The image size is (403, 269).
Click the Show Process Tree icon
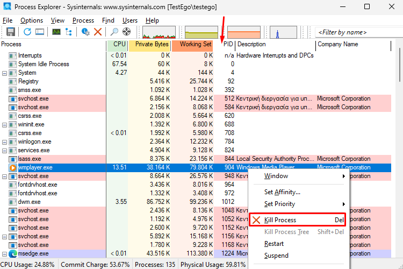[69, 32]
